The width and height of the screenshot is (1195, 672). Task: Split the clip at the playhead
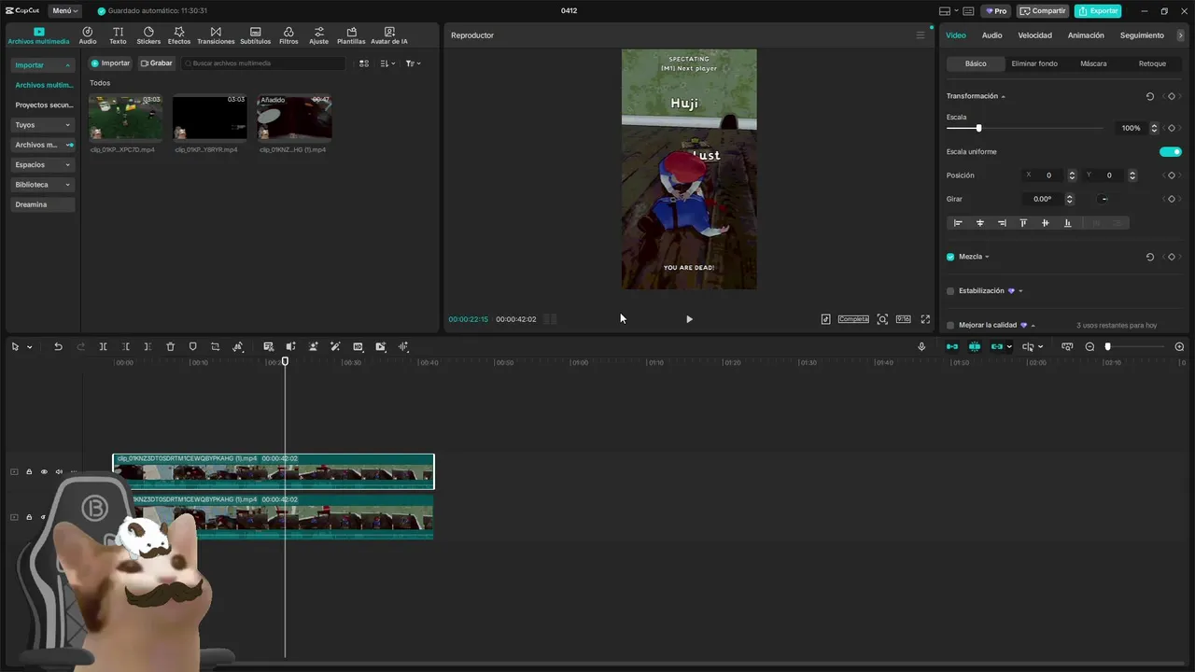(103, 346)
